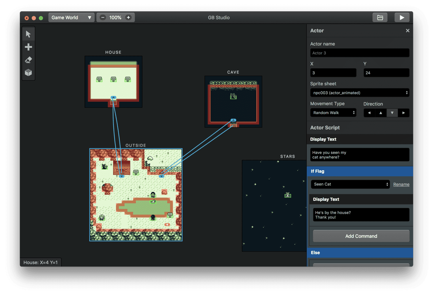Select the Stars scene thumbnail
The width and height of the screenshot is (433, 295).
point(274,206)
